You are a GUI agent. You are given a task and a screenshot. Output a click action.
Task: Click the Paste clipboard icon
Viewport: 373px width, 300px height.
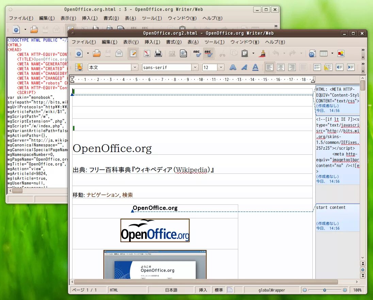pos(245,53)
